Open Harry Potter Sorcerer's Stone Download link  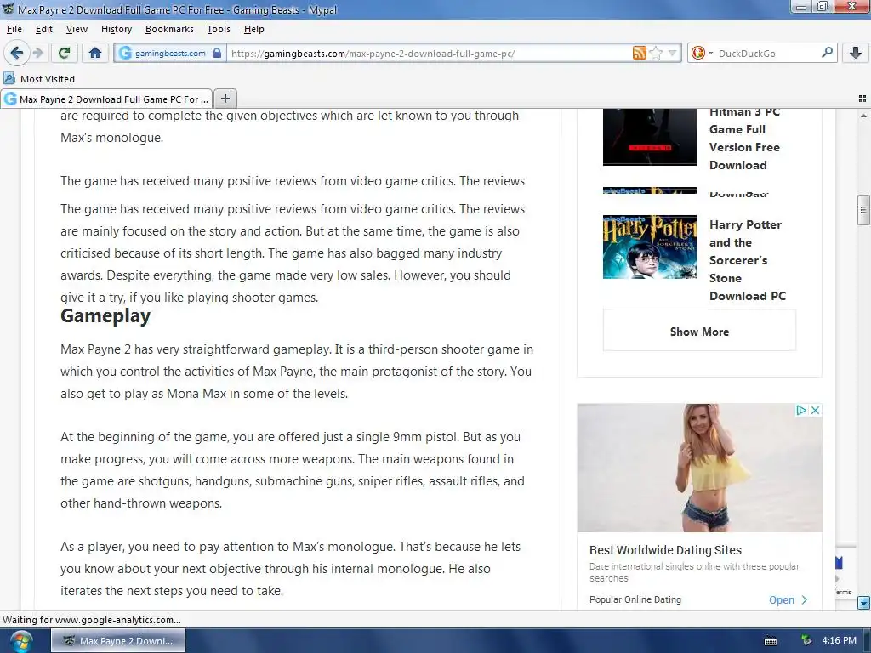tap(747, 260)
